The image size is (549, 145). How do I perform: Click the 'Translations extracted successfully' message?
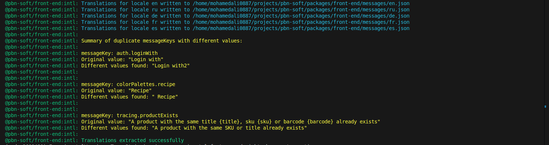pos(133,140)
